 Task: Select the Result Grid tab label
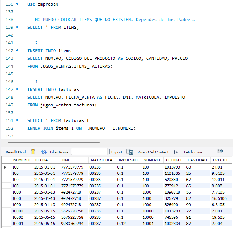pyautogui.click(x=16, y=152)
